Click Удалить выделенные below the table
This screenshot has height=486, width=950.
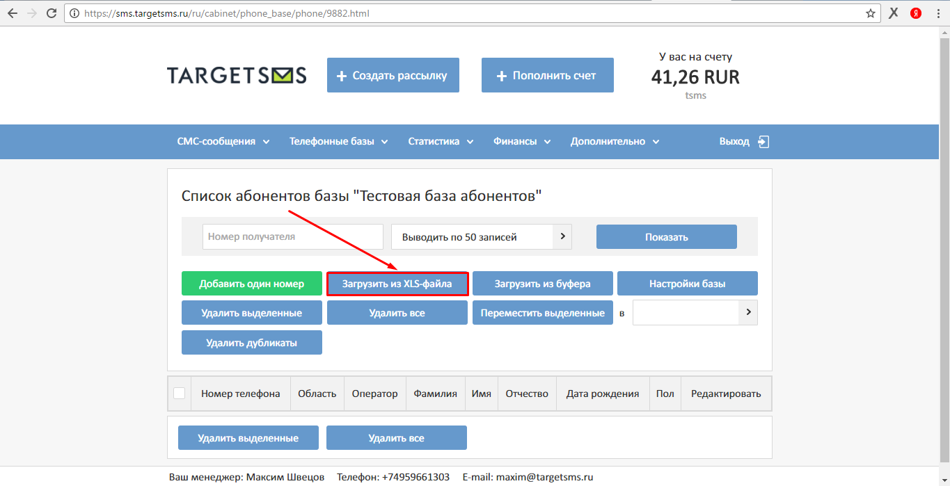click(248, 438)
